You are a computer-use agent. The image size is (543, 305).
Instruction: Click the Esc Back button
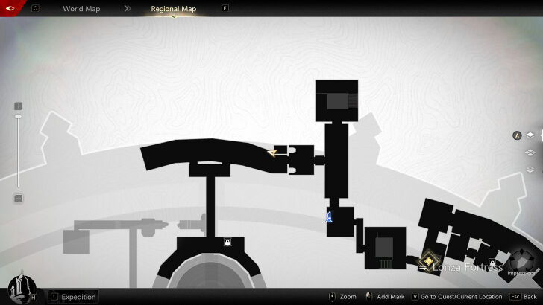coord(524,297)
